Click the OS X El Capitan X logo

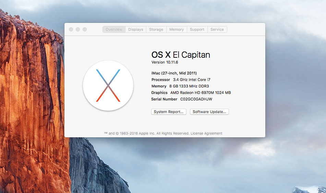click(x=108, y=85)
